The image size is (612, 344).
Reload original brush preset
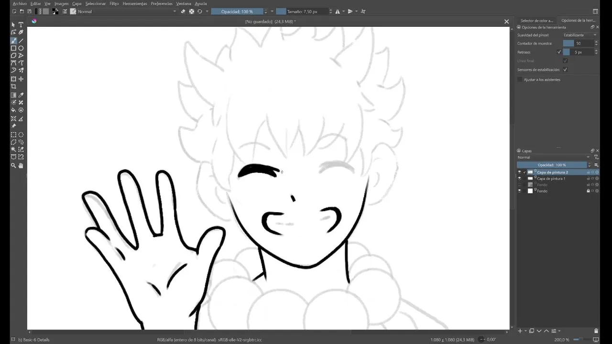200,11
